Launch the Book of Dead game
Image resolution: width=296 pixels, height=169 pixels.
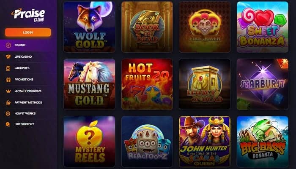point(147,27)
